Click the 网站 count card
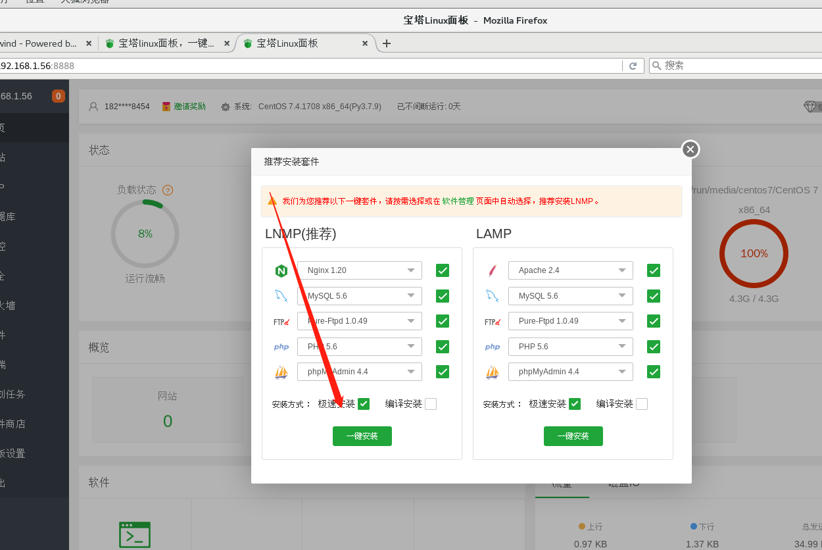Screen dimensions: 822x550 click(168, 410)
